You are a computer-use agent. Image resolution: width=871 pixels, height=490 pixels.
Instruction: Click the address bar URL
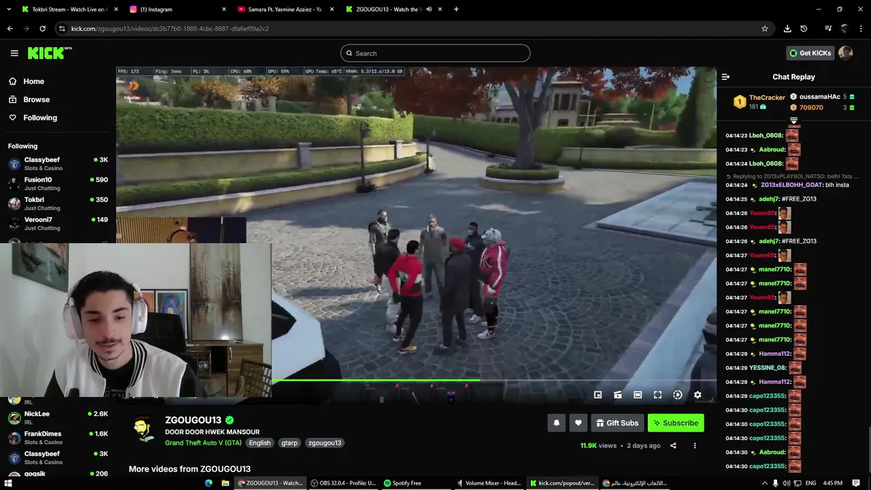170,29
